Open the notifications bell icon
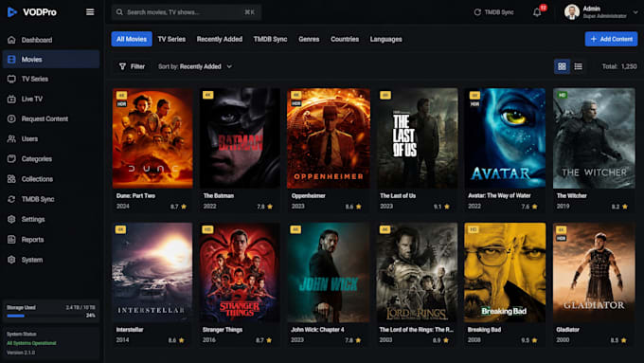This screenshot has height=363, width=644. (537, 12)
